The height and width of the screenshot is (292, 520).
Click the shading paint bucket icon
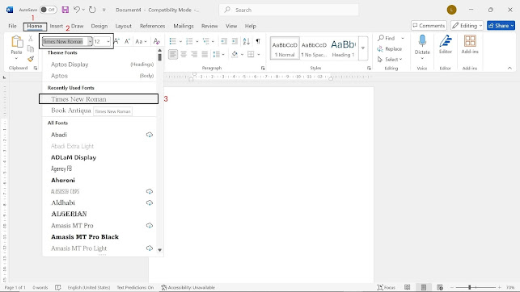click(x=235, y=54)
